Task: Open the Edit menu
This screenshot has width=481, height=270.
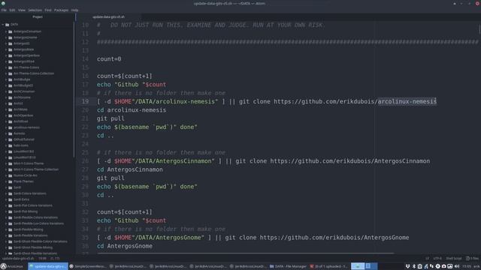Action: (12, 10)
